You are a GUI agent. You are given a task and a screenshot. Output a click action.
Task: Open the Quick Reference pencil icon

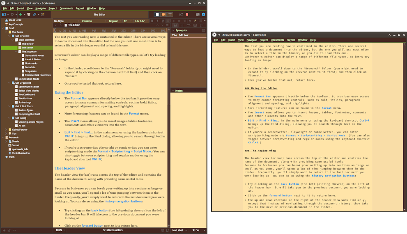pyautogui.click(x=43, y=14)
